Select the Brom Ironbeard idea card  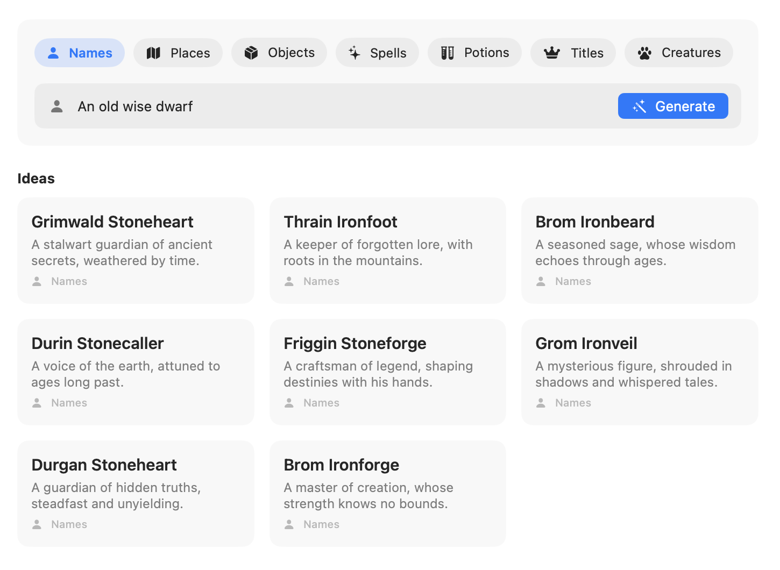tap(640, 251)
